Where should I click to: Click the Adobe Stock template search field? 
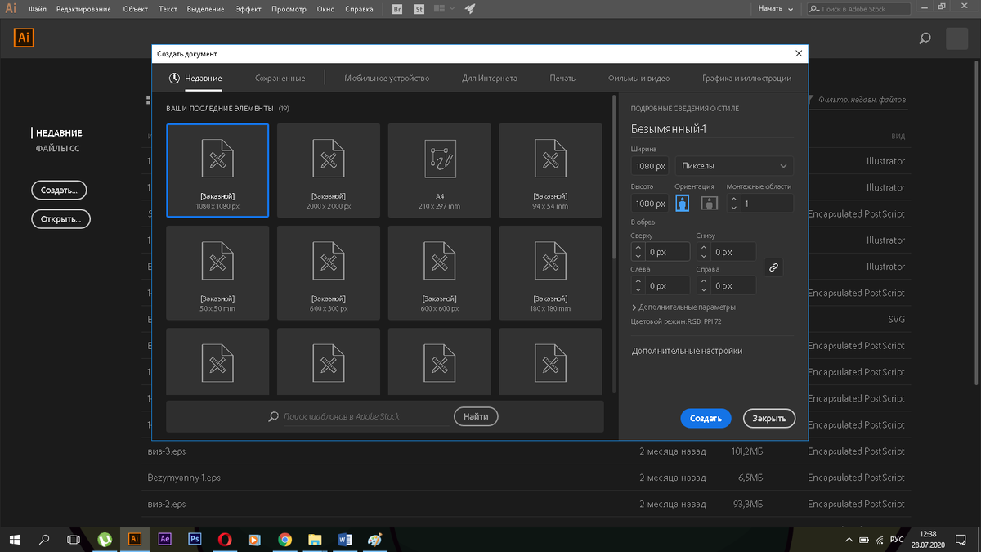coord(365,416)
